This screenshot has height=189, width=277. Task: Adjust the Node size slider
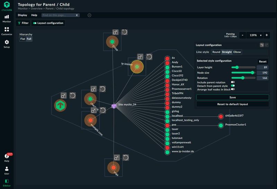coord(243,73)
